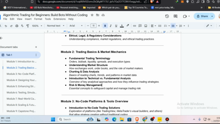Click the Insert image icon
The image size is (220, 124).
pos(146,26)
